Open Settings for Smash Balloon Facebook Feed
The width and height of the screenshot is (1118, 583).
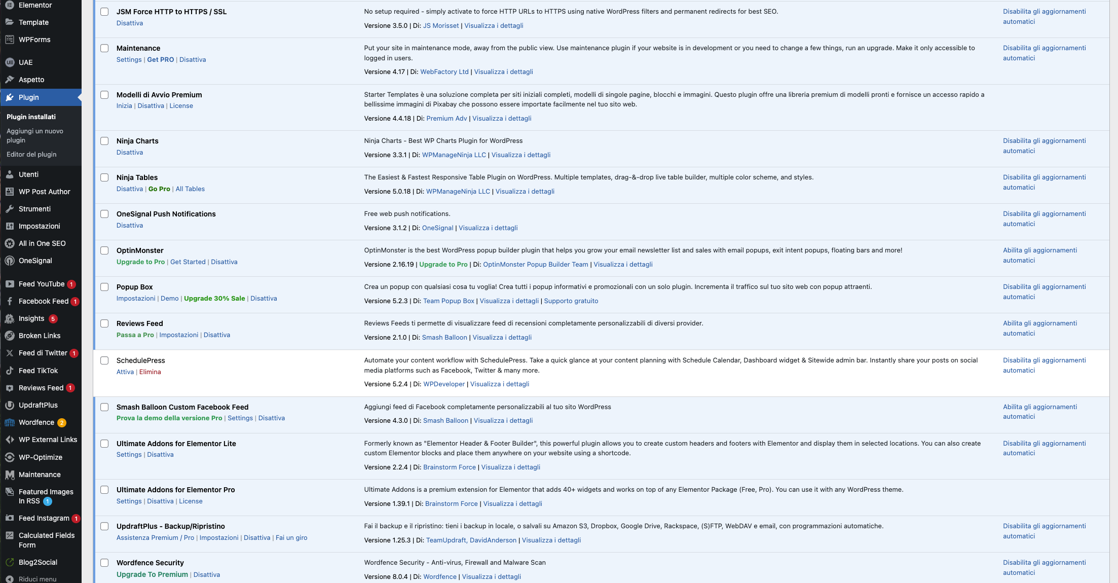[x=240, y=418]
